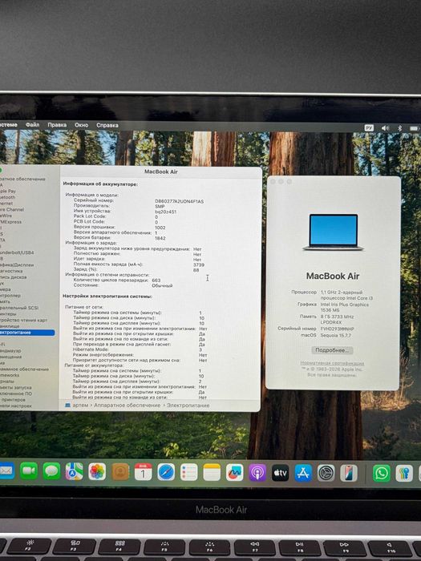The image size is (421, 561).
Task: Click the РУ input source indicator
Action: click(369, 127)
